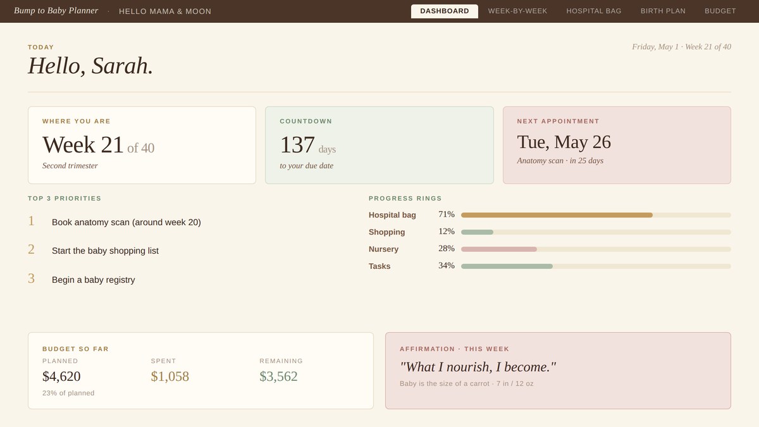Open the Where You Are week card
The height and width of the screenshot is (427, 759).
point(142,145)
